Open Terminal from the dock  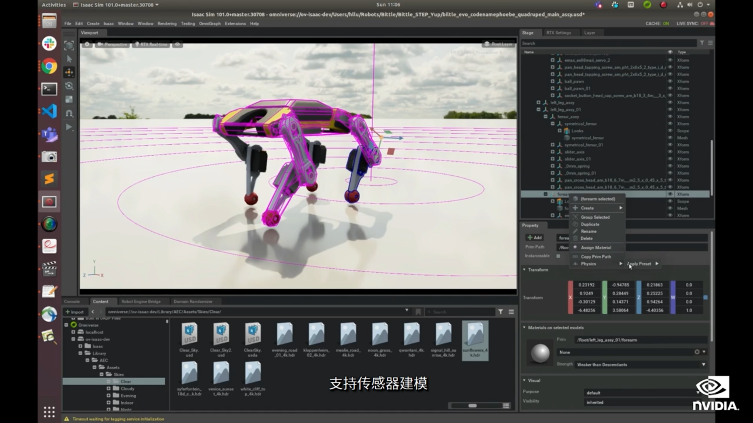tap(49, 89)
